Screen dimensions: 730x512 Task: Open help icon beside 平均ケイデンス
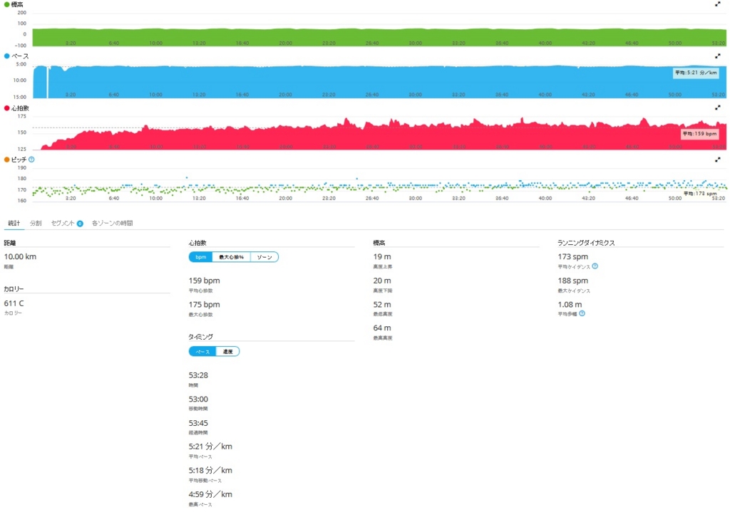(595, 266)
